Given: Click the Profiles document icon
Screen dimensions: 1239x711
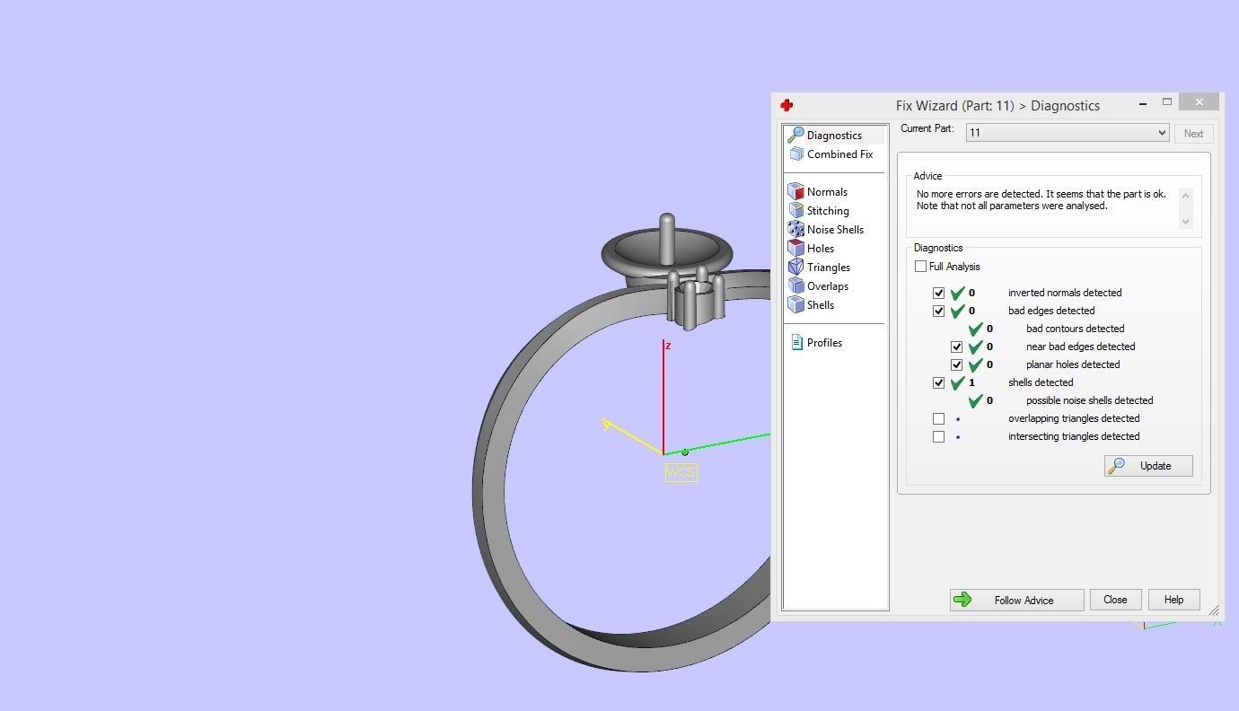Looking at the screenshot, I should [x=796, y=342].
